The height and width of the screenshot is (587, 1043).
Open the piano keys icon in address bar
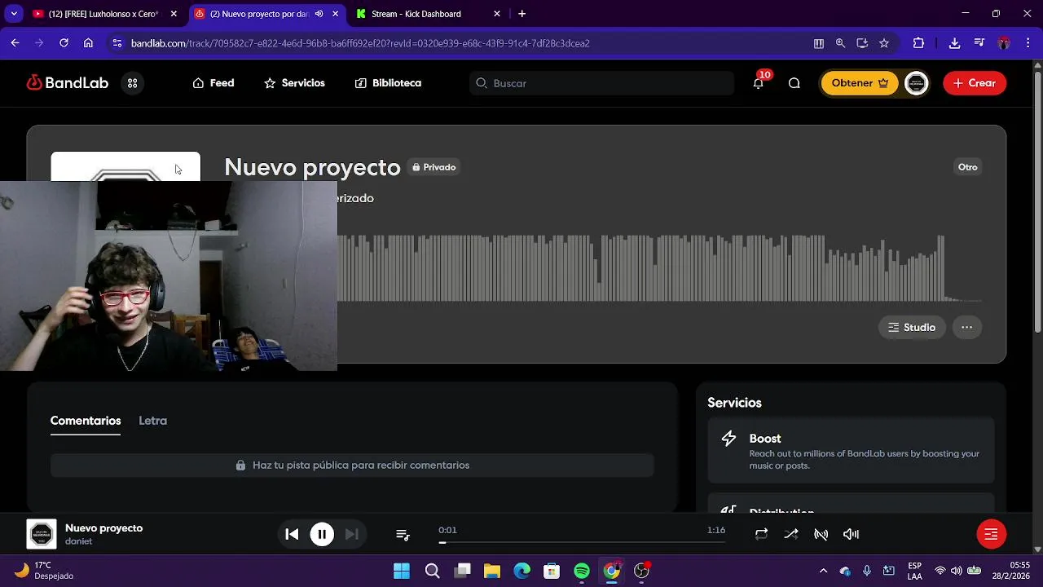click(x=819, y=43)
